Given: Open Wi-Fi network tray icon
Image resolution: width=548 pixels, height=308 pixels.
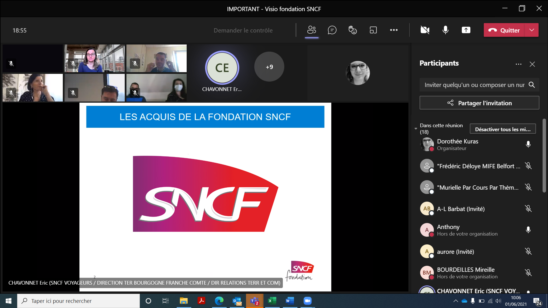Looking at the screenshot, I should [490, 301].
